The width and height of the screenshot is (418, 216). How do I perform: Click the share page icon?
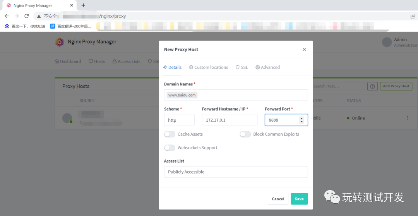pos(413,16)
